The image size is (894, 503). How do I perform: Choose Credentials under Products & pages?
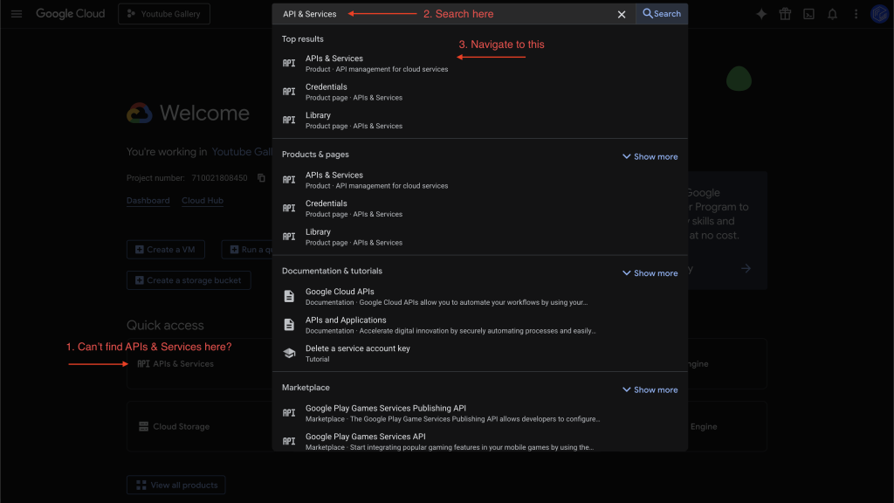(x=327, y=204)
